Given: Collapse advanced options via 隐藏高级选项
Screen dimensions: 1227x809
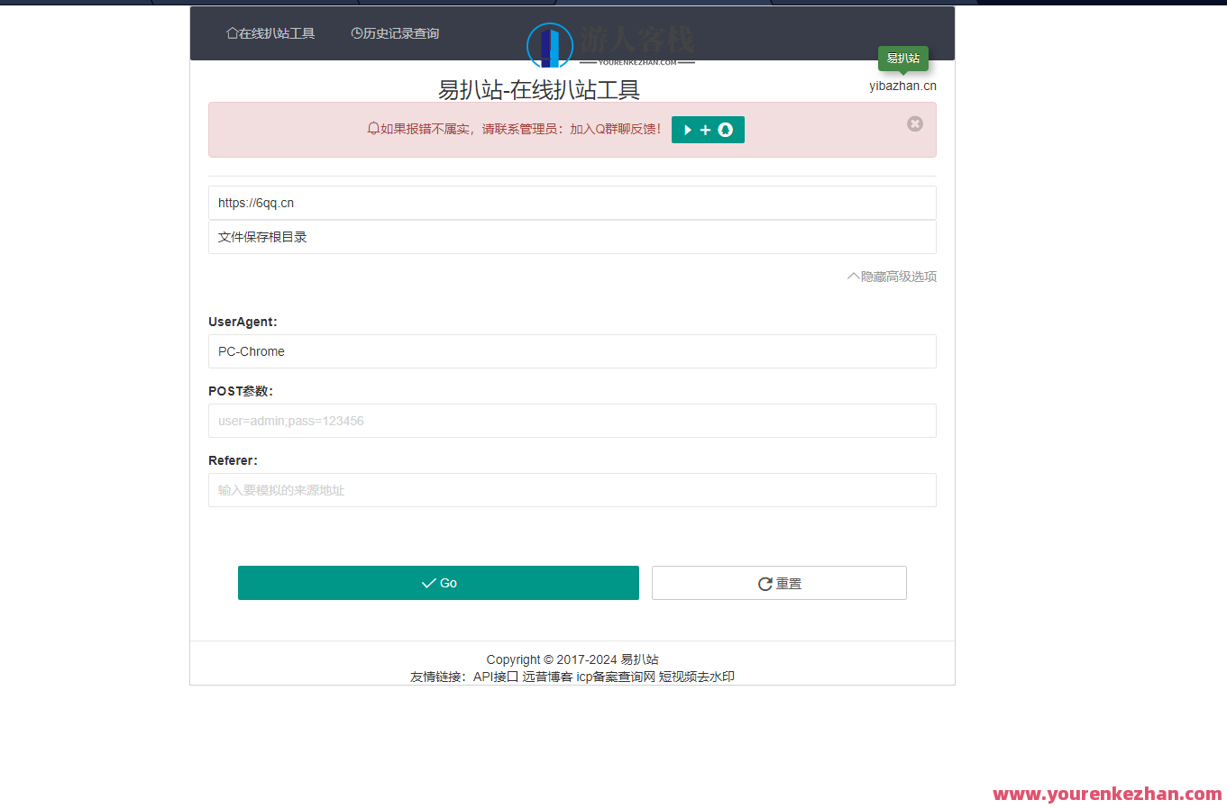Looking at the screenshot, I should (892, 276).
